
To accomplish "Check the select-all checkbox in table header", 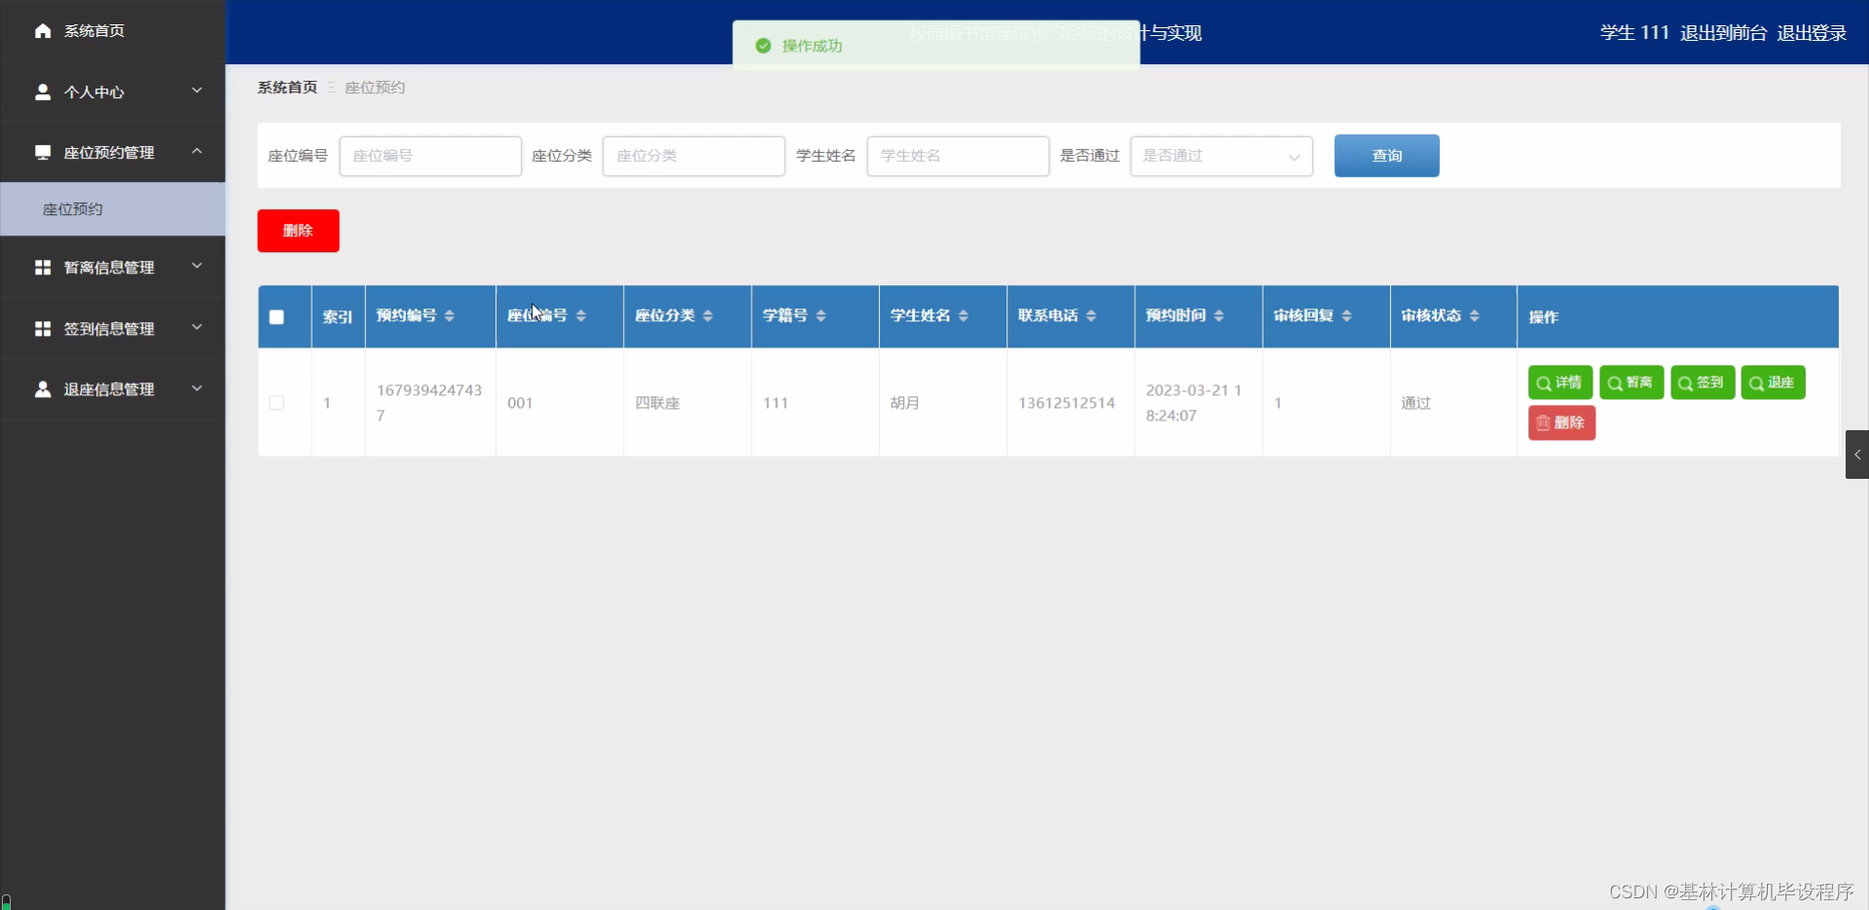I will [275, 316].
